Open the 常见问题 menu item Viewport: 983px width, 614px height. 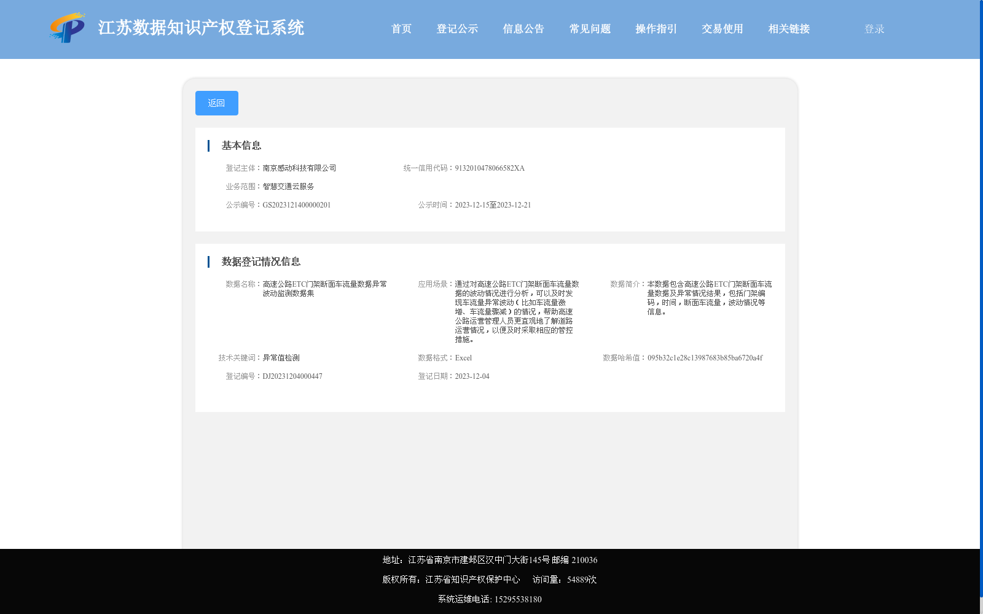click(590, 29)
